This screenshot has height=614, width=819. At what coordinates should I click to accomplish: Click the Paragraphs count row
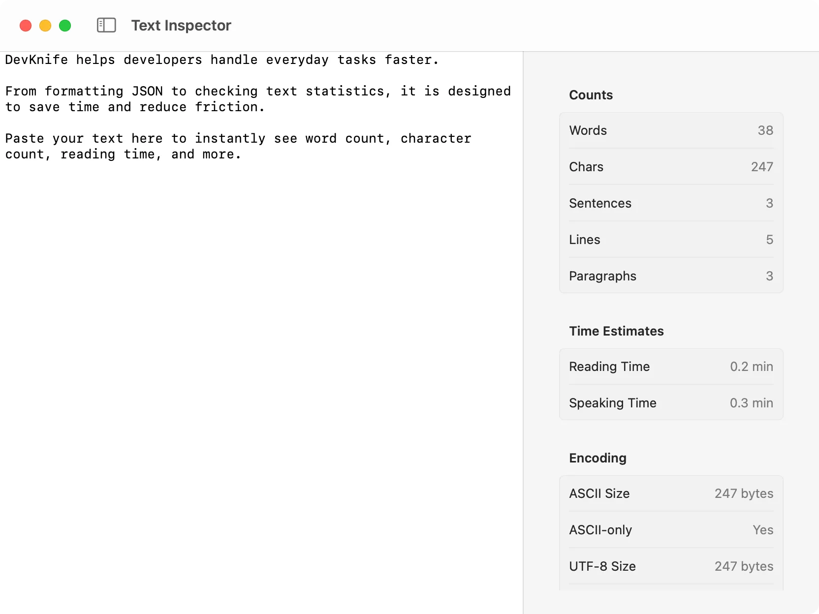coord(671,276)
